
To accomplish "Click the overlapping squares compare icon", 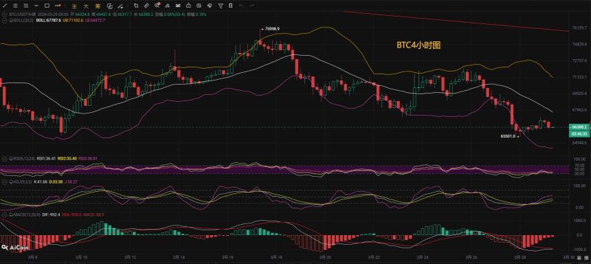I will (x=110, y=6).
